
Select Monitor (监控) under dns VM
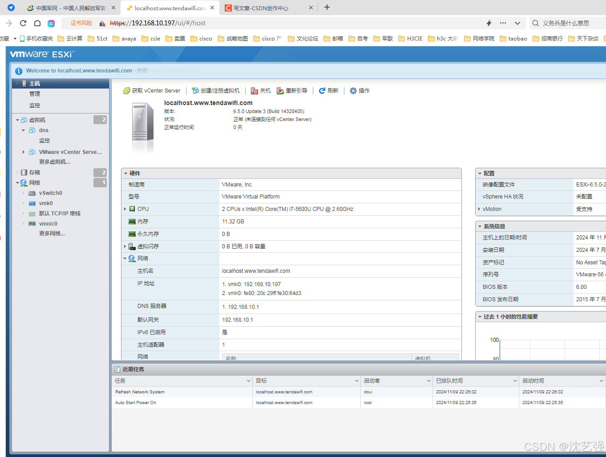tap(44, 141)
